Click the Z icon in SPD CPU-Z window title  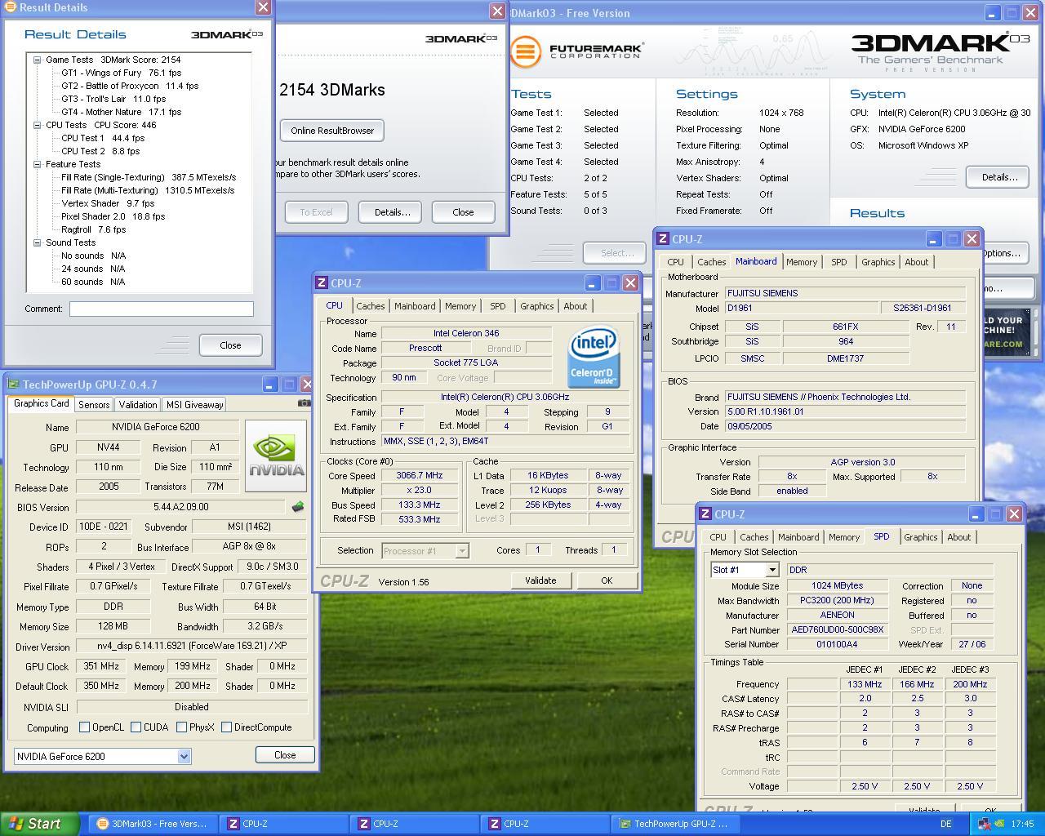pos(705,514)
